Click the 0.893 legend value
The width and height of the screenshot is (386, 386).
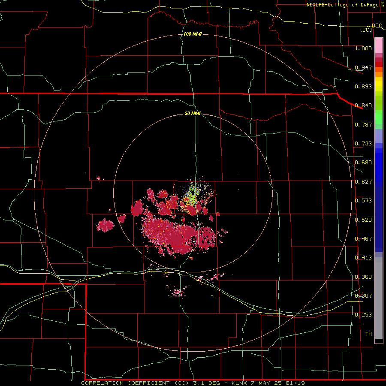coord(363,86)
